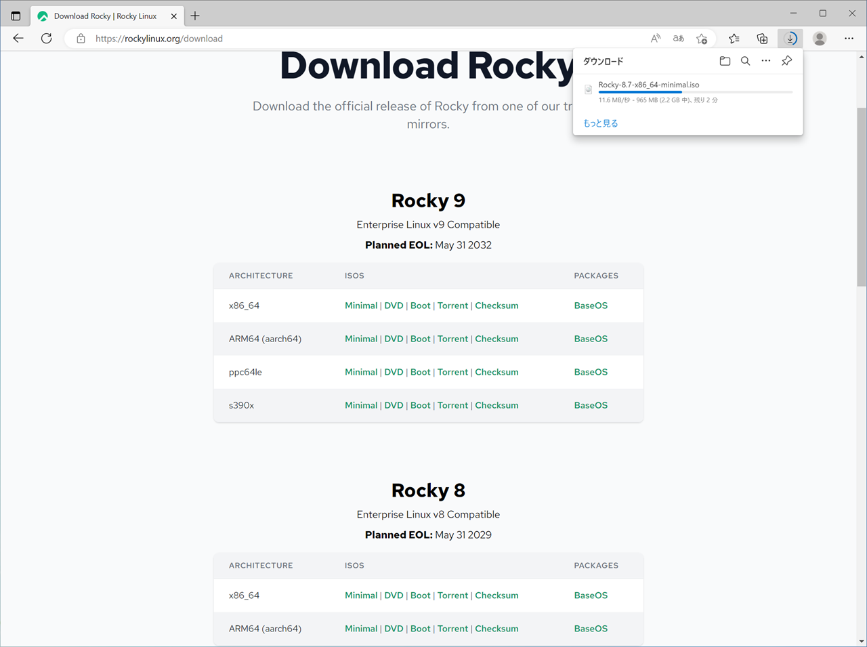Click the browser refresh button
Image resolution: width=867 pixels, height=647 pixels.
46,39
